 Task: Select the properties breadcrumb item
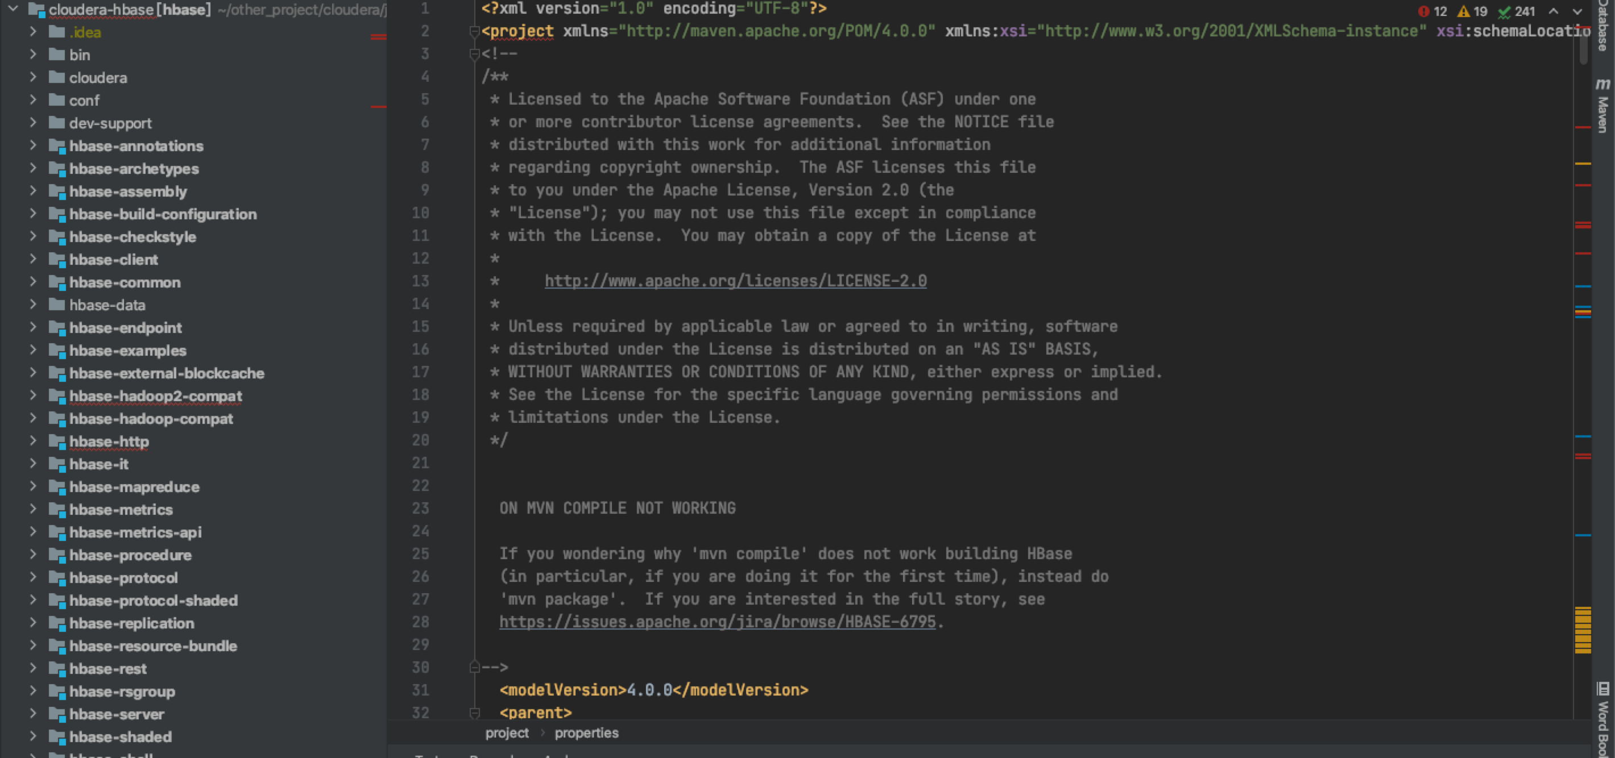click(x=586, y=733)
